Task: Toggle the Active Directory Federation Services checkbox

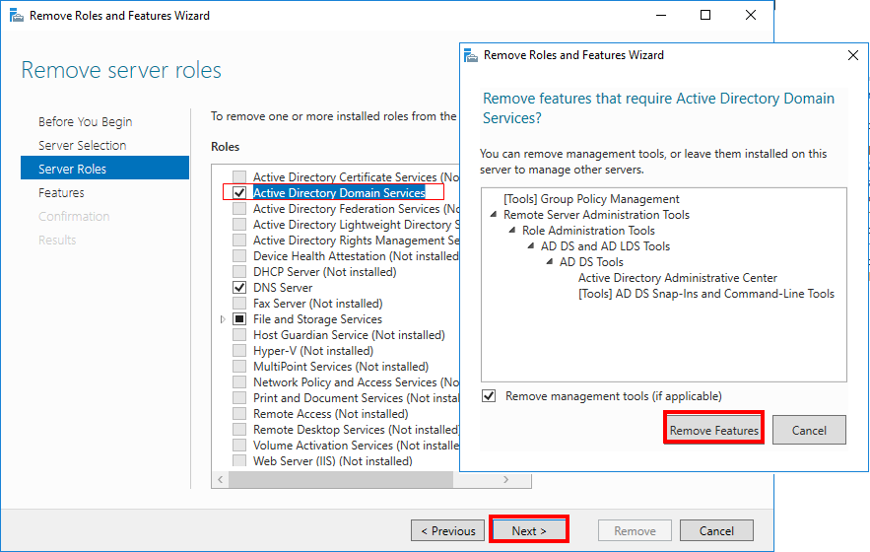Action: click(x=239, y=209)
